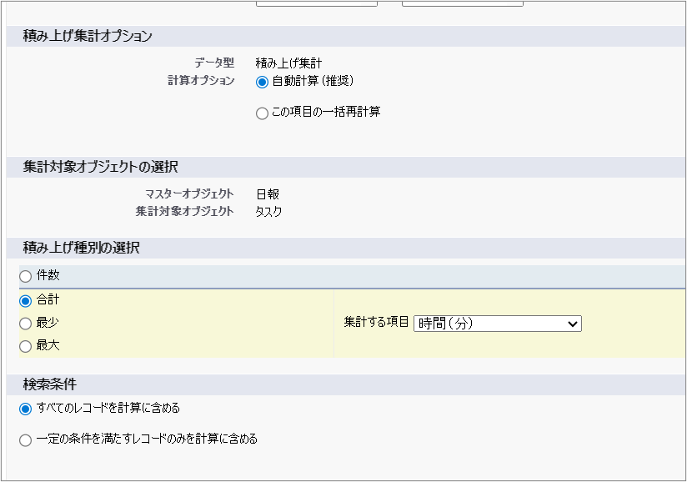This screenshot has width=687, height=482.
Task: Click the 日報 master object value
Action: click(267, 193)
